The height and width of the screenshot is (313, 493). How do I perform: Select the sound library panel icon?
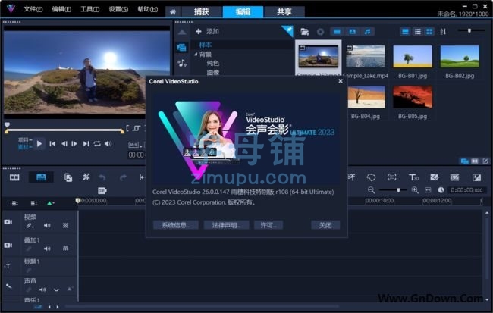(x=182, y=63)
